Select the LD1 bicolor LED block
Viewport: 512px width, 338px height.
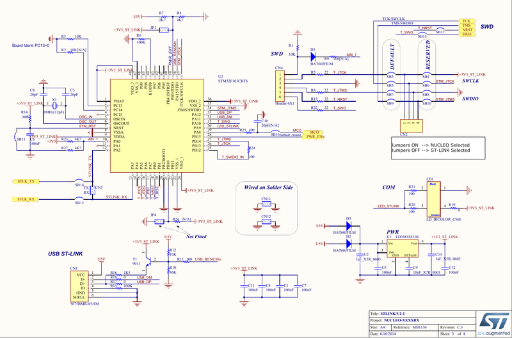tap(434, 200)
